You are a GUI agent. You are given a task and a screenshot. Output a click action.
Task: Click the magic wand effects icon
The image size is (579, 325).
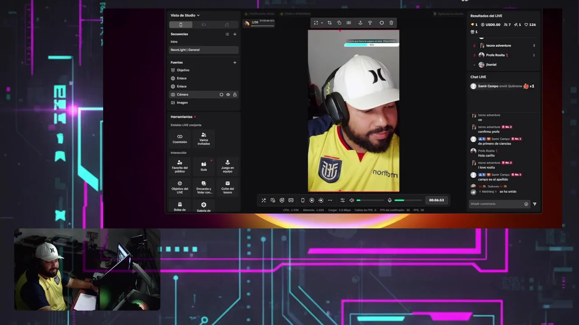click(264, 200)
